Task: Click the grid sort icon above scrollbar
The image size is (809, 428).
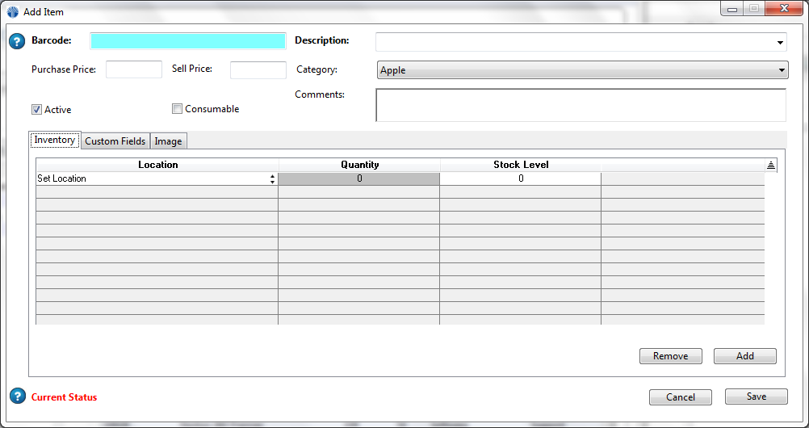Action: pyautogui.click(x=771, y=165)
